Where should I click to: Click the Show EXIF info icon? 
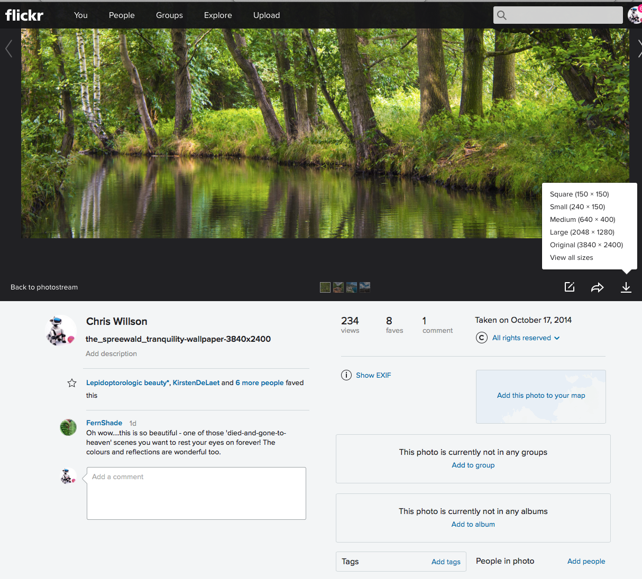pyautogui.click(x=346, y=375)
